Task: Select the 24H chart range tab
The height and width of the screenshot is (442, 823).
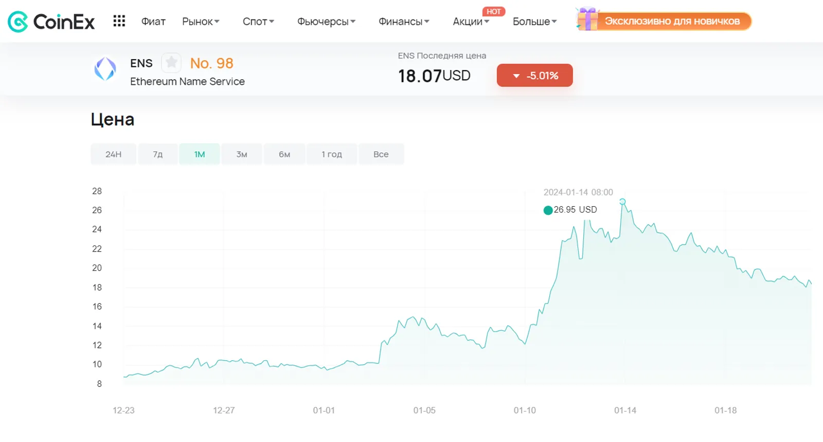Action: click(x=114, y=154)
